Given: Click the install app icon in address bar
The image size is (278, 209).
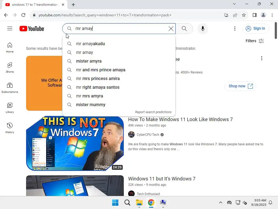Looking at the screenshot, I should 226,15.
